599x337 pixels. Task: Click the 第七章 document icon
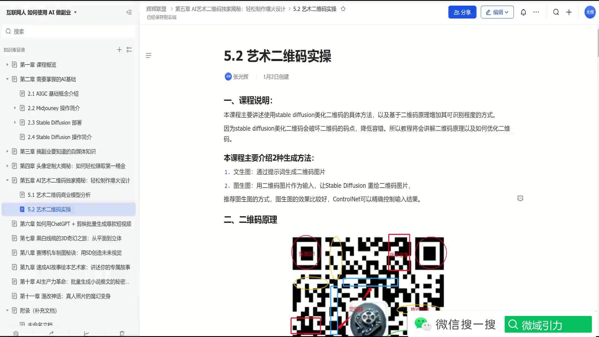tap(14, 238)
